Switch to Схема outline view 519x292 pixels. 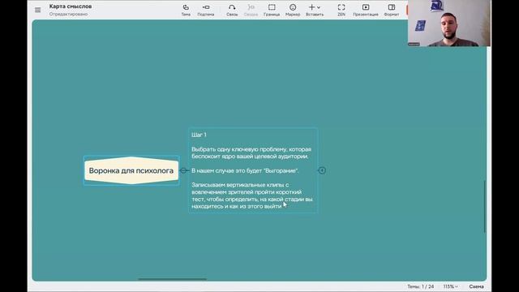pos(476,286)
